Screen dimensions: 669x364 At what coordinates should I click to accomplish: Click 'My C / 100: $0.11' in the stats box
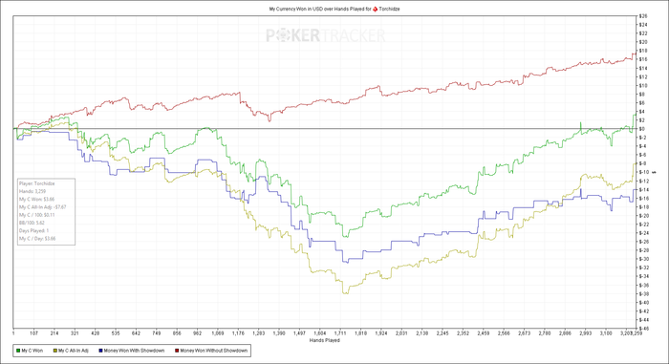point(36,215)
